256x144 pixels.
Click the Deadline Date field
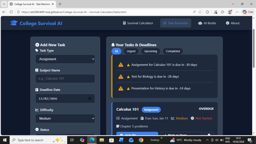[x=65, y=99]
